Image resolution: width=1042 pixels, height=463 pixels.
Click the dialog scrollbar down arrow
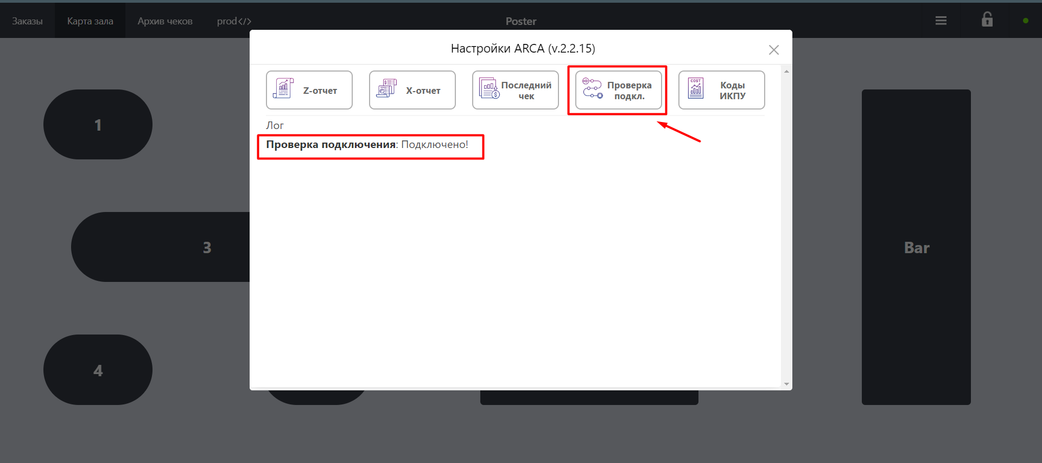tap(786, 384)
